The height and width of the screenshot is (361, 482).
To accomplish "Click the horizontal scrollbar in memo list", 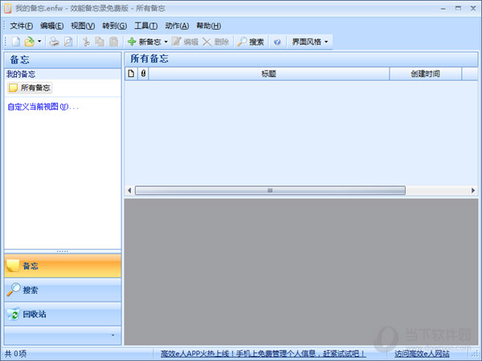I will pos(269,190).
